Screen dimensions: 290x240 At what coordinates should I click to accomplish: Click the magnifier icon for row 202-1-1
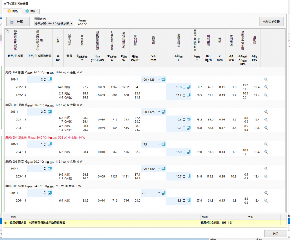[266, 87]
